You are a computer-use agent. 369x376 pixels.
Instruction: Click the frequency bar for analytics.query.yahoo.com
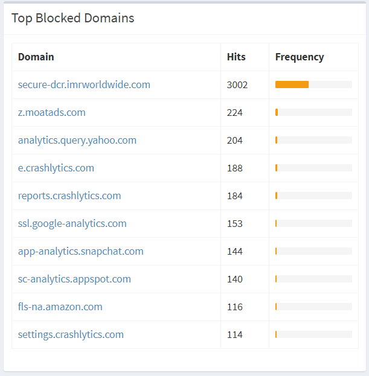[x=313, y=140]
